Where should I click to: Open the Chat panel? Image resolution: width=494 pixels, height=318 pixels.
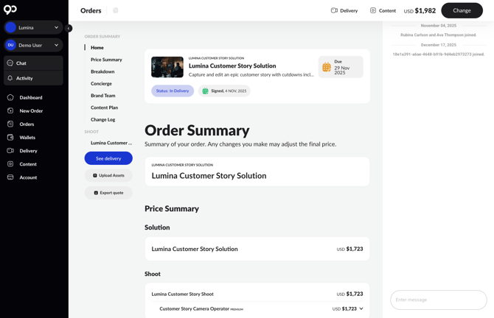click(x=21, y=63)
